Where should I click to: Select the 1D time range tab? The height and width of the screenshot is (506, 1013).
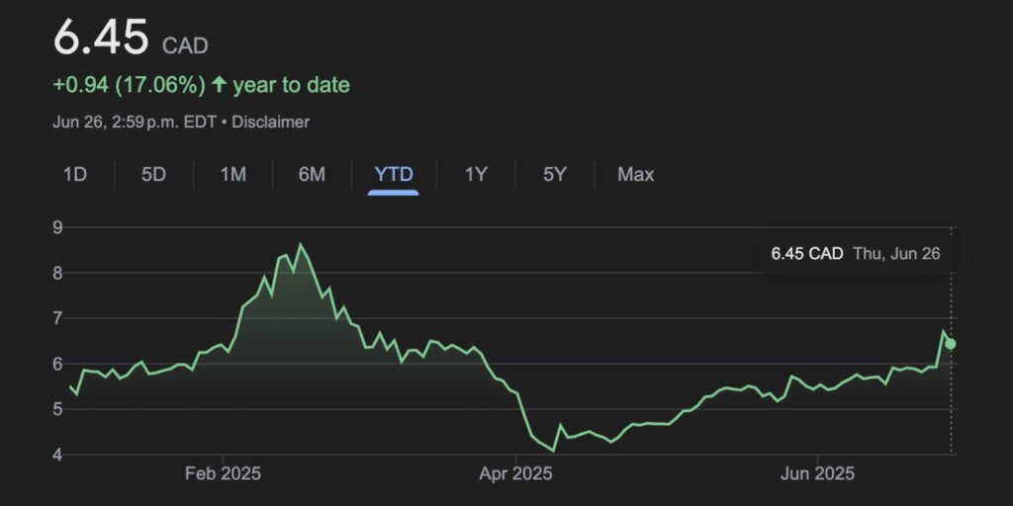tap(75, 175)
